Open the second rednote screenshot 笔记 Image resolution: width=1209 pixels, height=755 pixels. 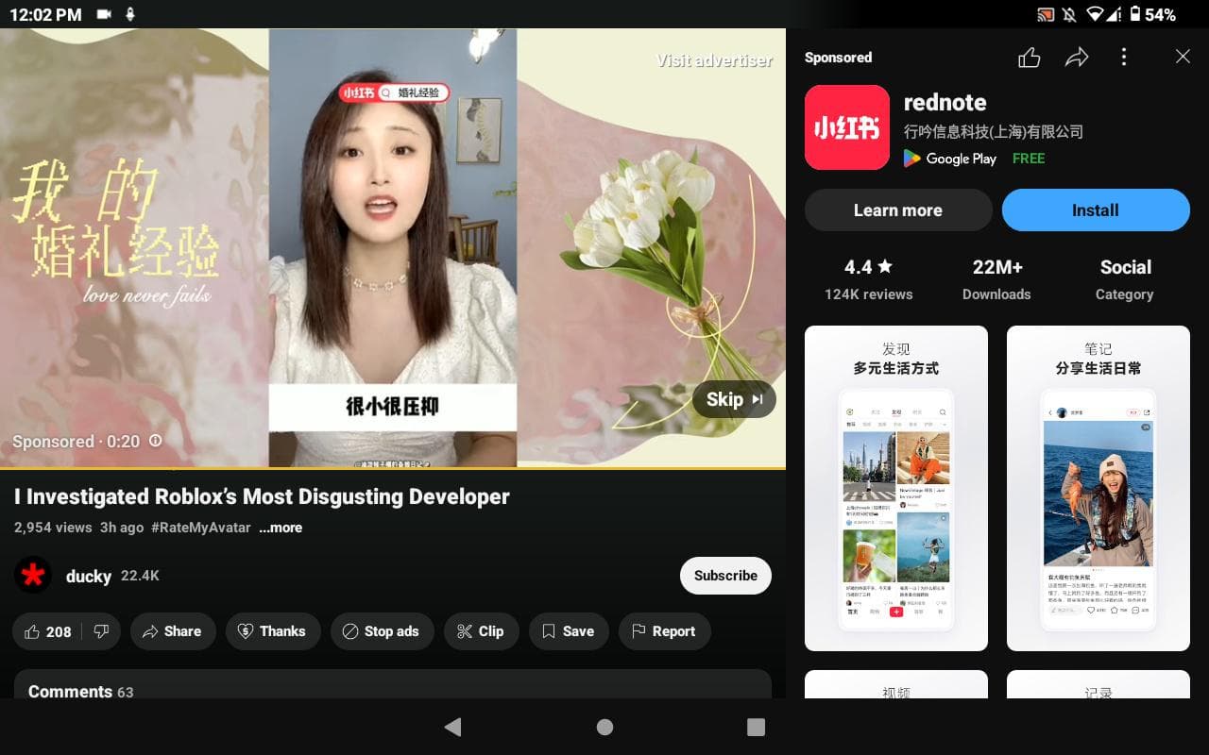pos(1098,488)
